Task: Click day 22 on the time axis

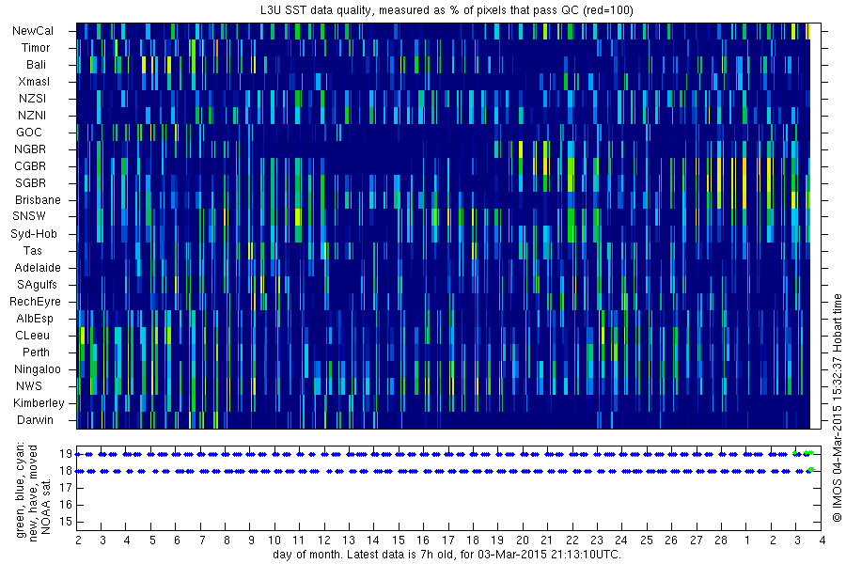Action: pos(572,540)
